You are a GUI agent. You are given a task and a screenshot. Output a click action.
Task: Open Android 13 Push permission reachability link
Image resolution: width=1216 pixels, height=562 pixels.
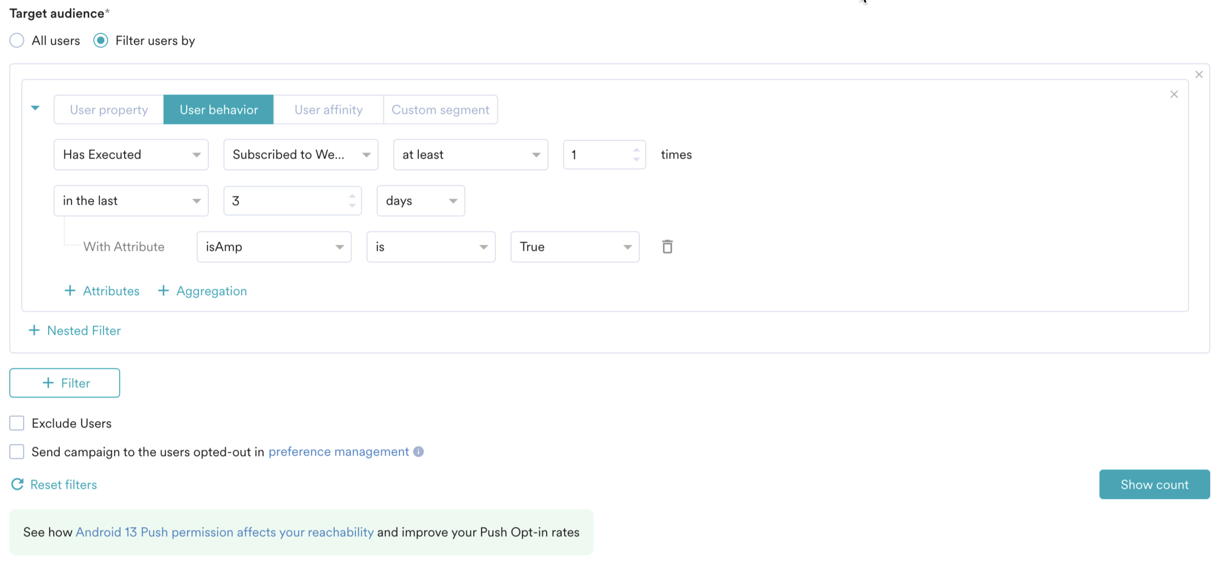224,532
